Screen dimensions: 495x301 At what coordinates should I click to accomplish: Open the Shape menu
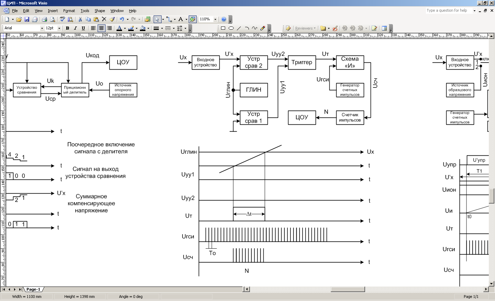(x=100, y=11)
